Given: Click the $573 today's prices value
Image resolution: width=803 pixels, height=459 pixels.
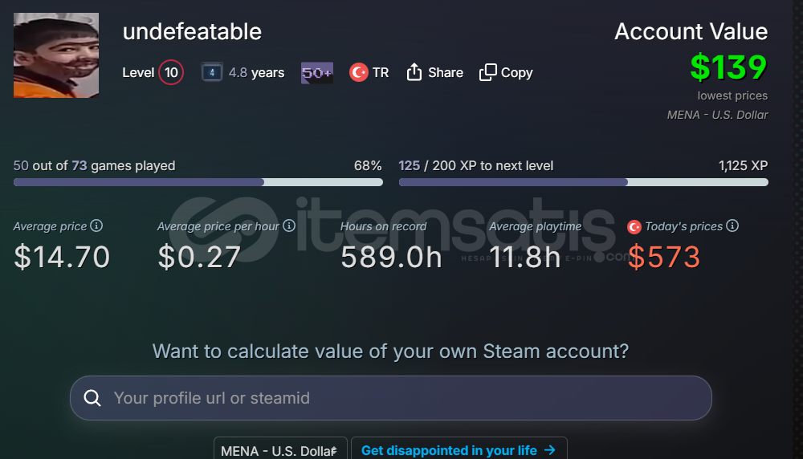Looking at the screenshot, I should pyautogui.click(x=663, y=257).
